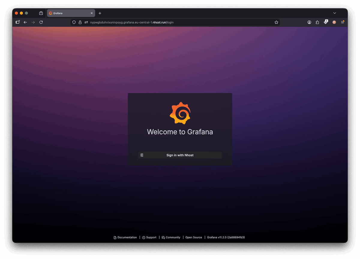Open site permissions icon in address bar

click(86, 22)
